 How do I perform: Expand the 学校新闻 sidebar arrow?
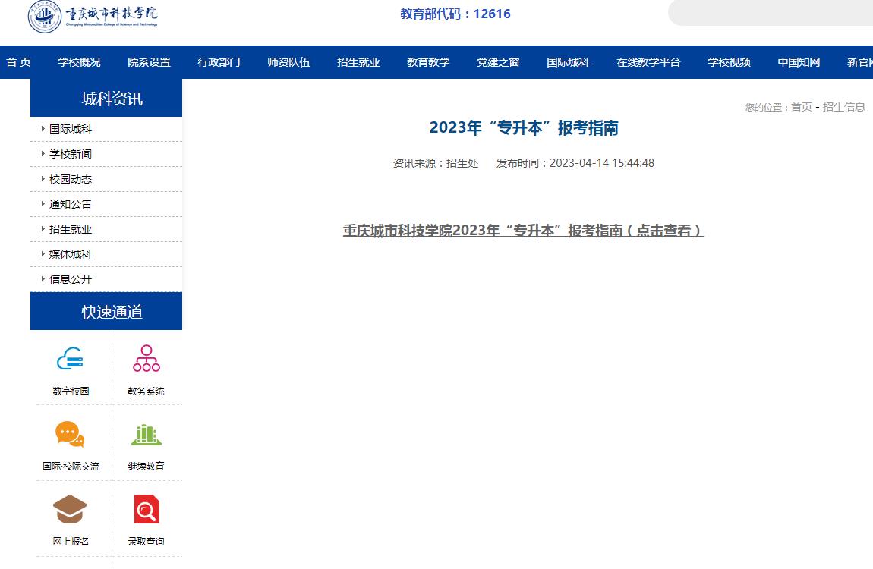43,153
